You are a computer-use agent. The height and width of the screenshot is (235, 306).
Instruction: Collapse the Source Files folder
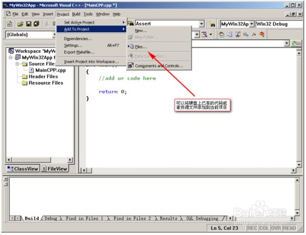click(x=18, y=64)
